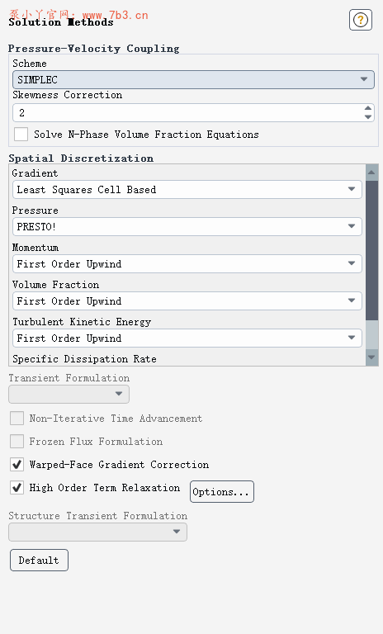
Task: Click the Options... button
Action: (x=222, y=492)
